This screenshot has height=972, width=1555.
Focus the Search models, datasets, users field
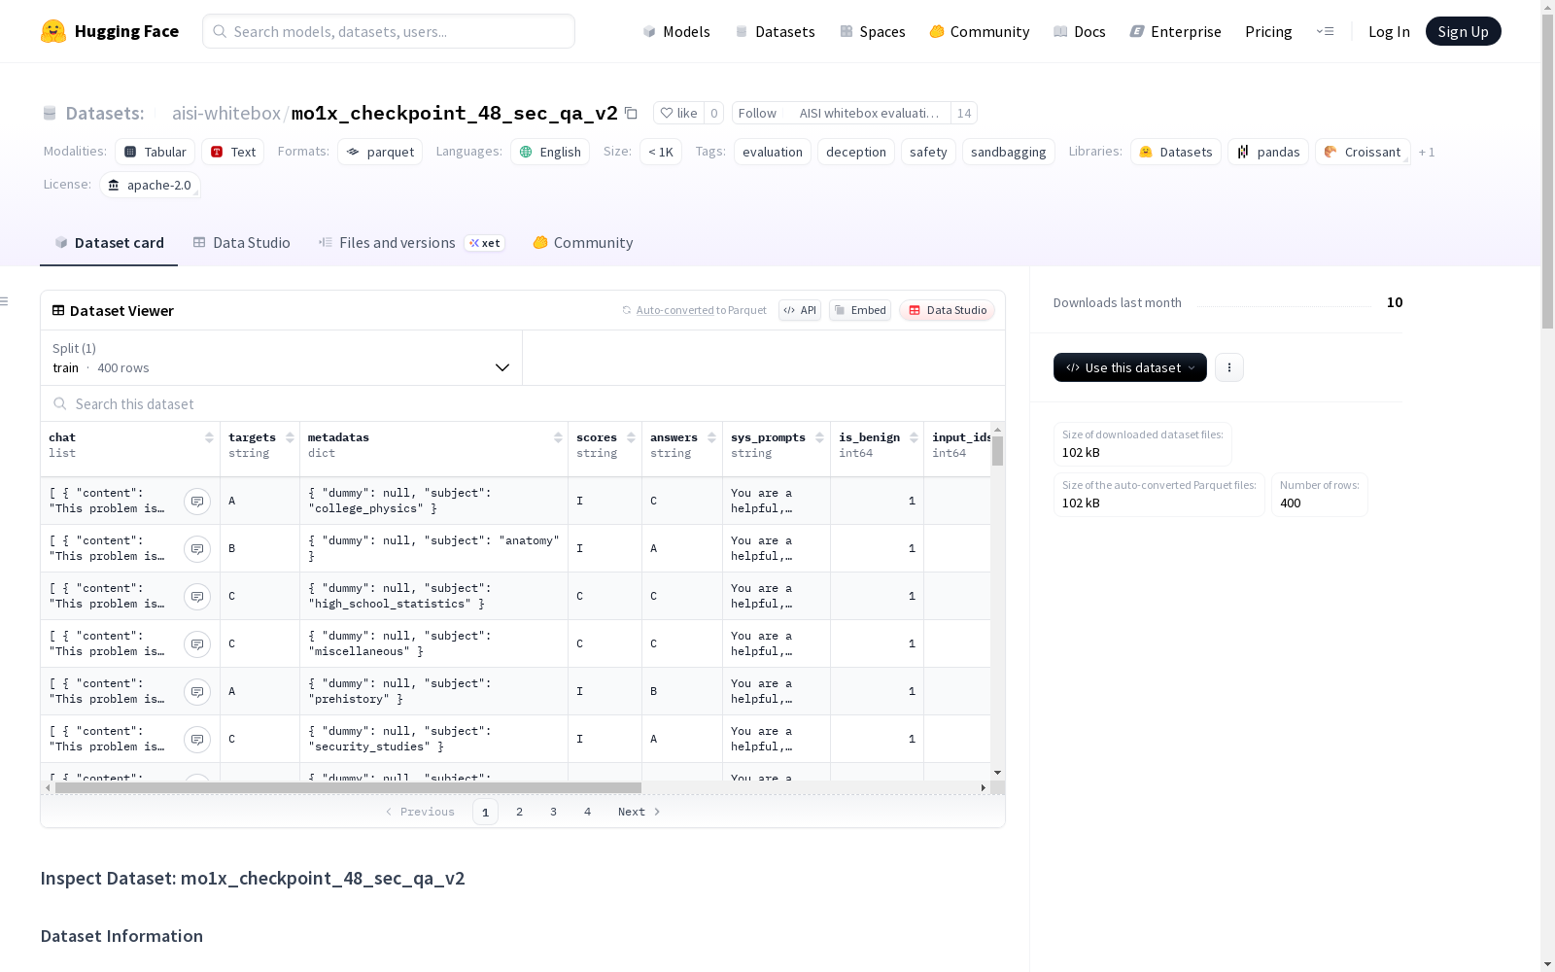pyautogui.click(x=389, y=31)
